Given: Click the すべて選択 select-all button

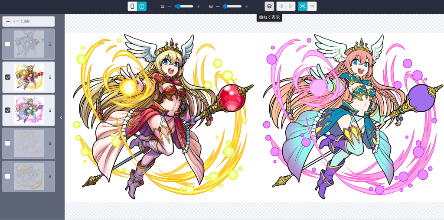Looking at the screenshot, I should 28,21.
